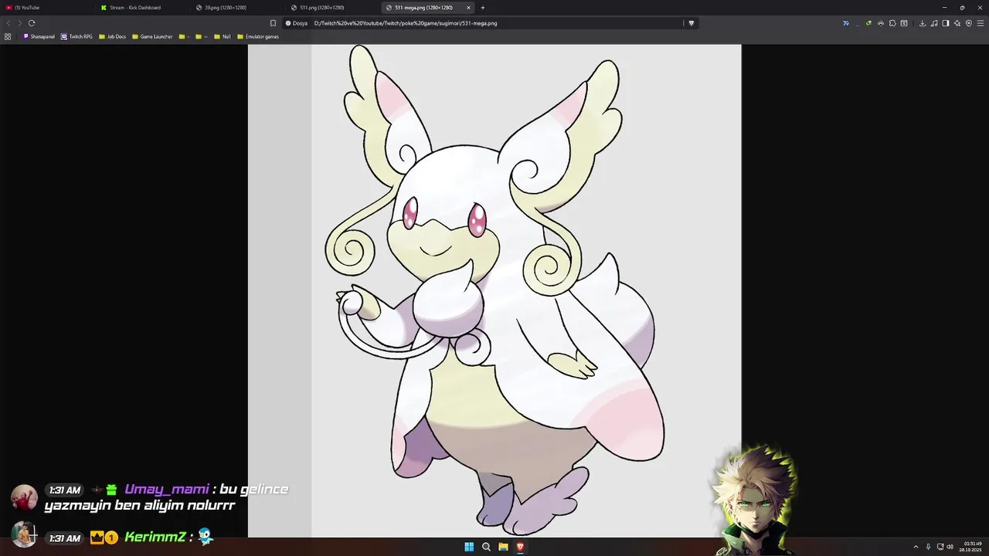989x556 pixels.
Task: Expand the Emulator games bookmark folder
Action: (x=258, y=36)
